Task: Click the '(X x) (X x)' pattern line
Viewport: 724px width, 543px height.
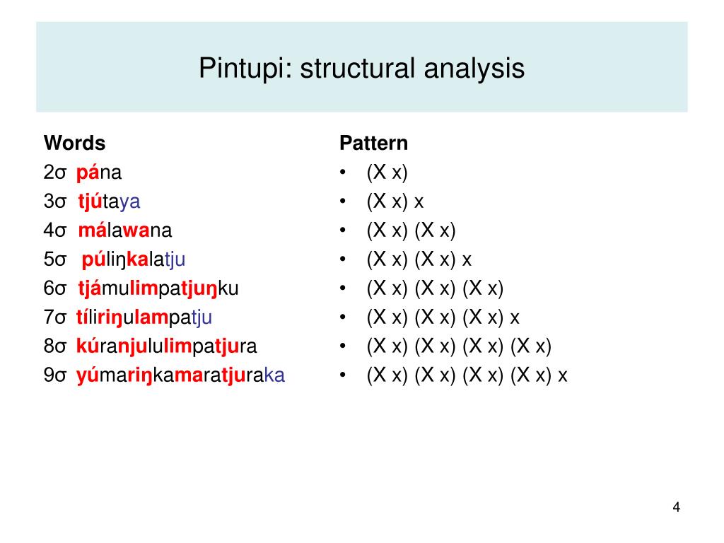Action: pos(411,230)
